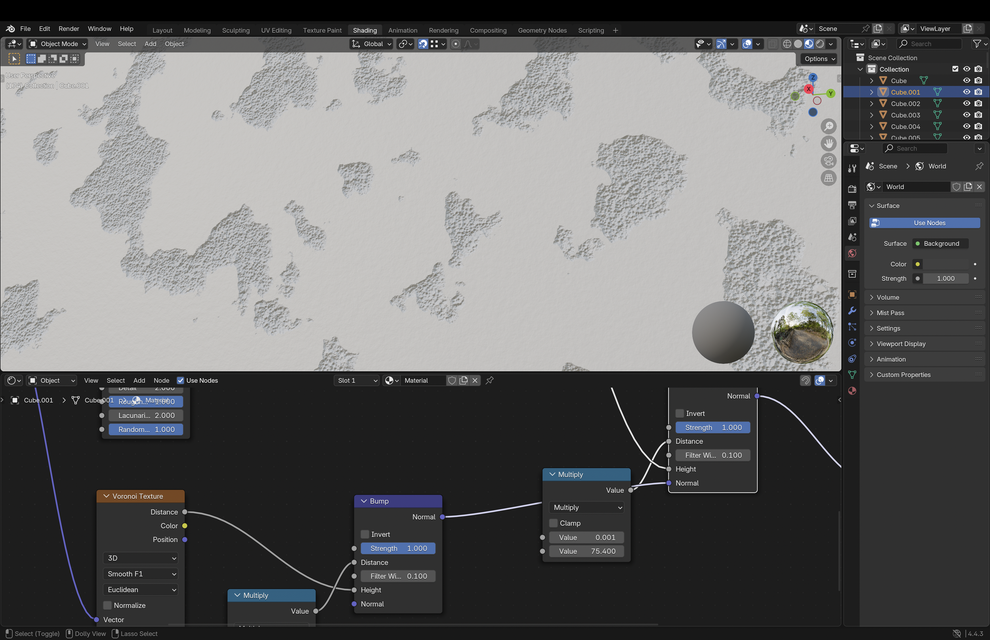Toggle camera view icon in viewport

tap(828, 161)
